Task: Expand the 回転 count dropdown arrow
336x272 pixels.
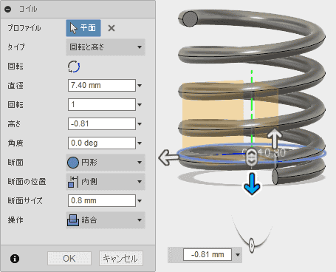Action: point(140,105)
